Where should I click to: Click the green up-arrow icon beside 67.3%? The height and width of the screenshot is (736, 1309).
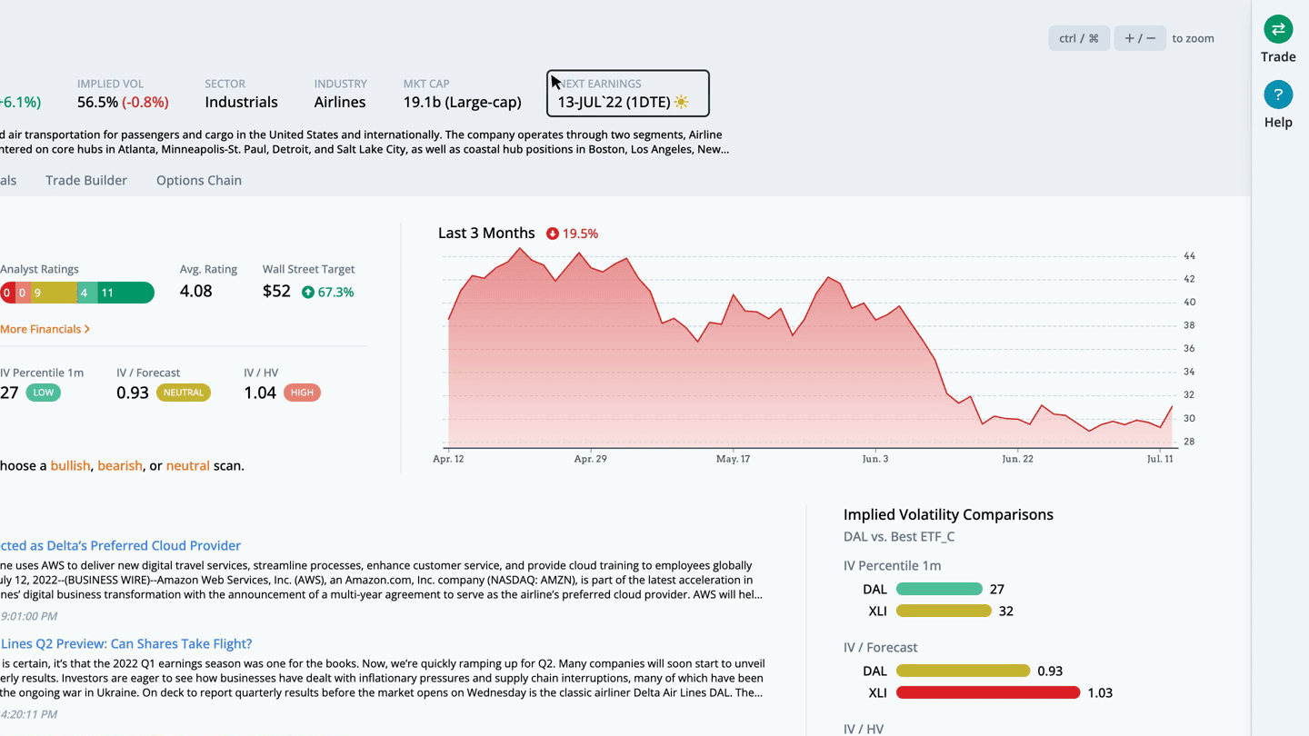[x=308, y=292]
